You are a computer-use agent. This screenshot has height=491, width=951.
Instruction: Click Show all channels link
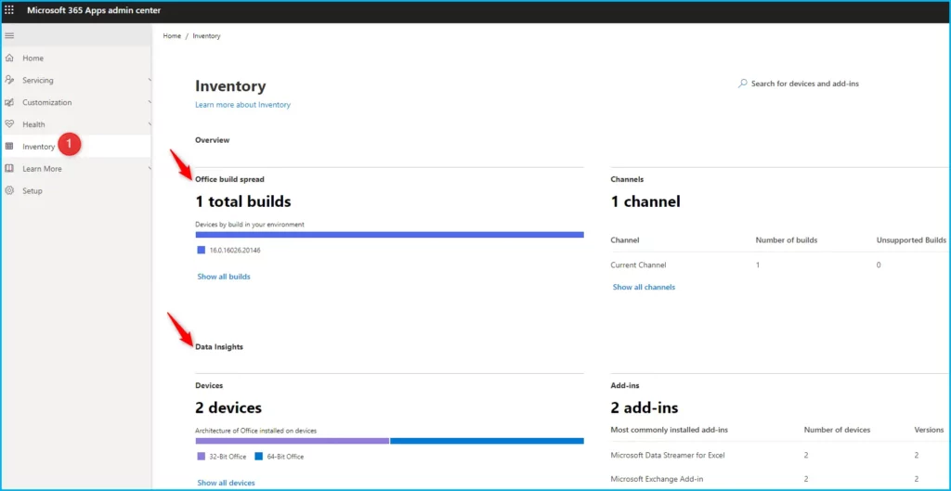point(644,288)
